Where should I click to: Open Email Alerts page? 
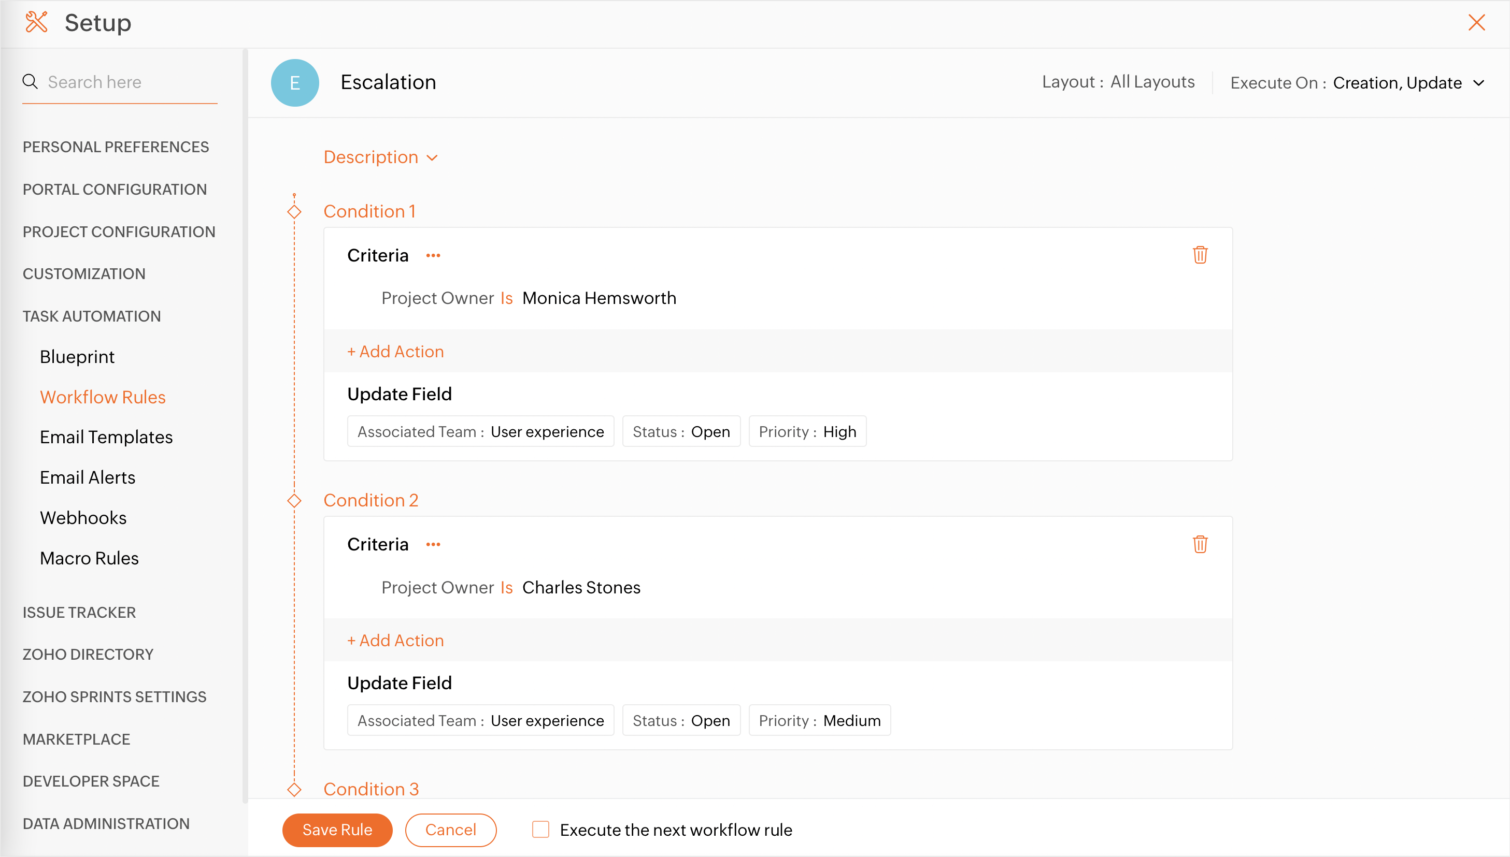(x=87, y=477)
